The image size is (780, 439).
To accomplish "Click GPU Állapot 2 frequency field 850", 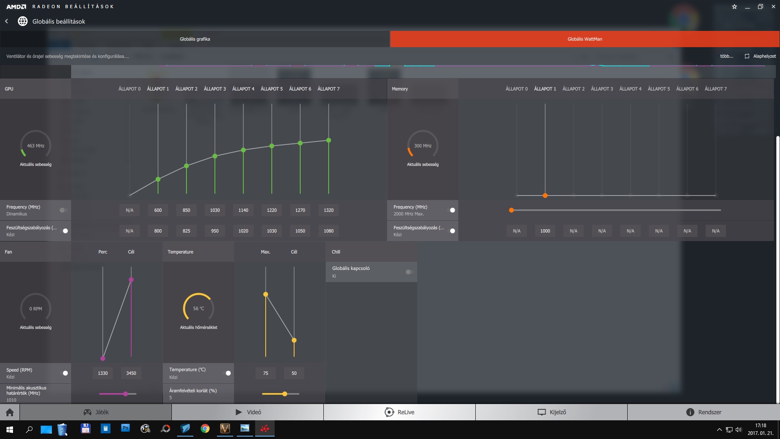I will tap(186, 210).
